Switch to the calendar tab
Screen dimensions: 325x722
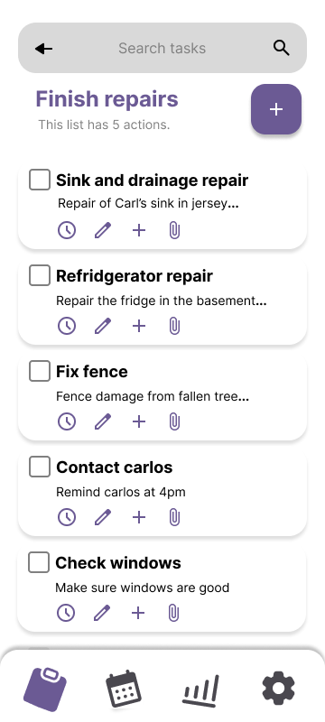click(x=124, y=689)
